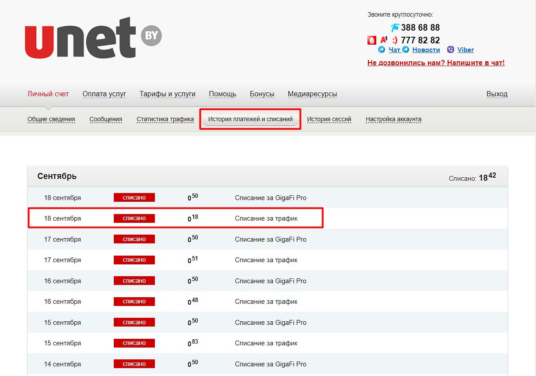Viewport: 536px width, 376px height.
Task: Click the red MTS egg icon
Action: click(x=371, y=40)
